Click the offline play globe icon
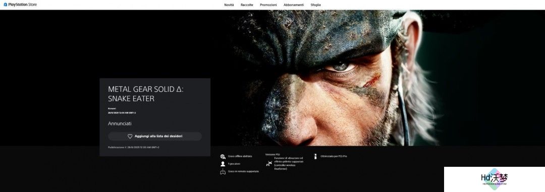The image size is (545, 192). tap(223, 157)
